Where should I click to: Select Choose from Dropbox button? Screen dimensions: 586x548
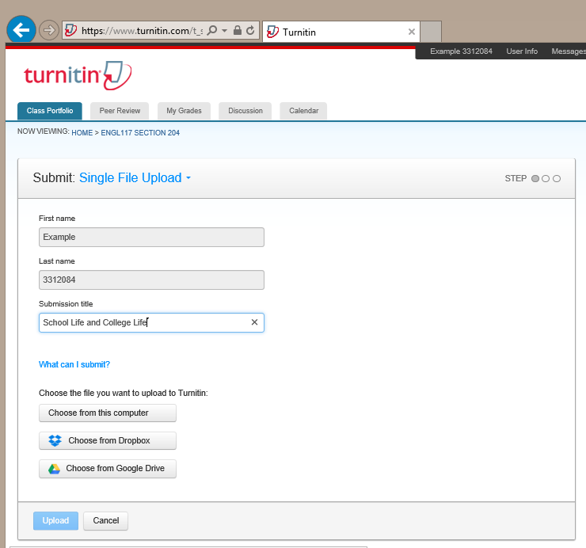(108, 440)
